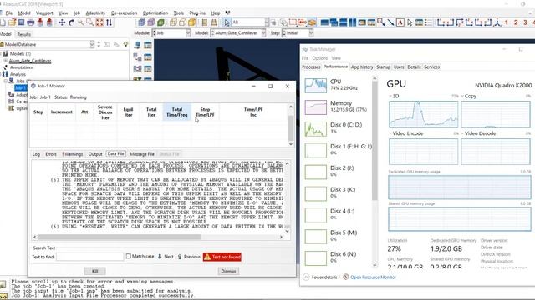Click Fewer details in Task Manager
Screen dimensions: 535x300
pos(320,277)
